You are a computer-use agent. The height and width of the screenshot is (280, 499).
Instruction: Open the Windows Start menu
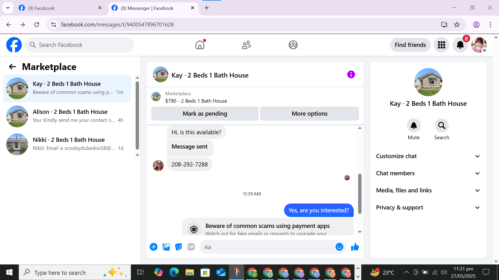tap(9, 272)
